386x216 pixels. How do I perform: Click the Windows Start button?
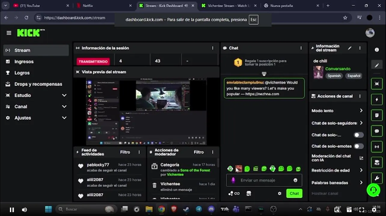pos(48,209)
